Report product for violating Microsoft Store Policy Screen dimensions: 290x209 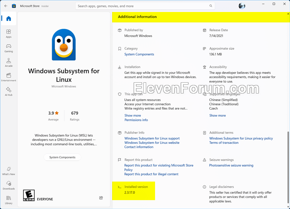(x=159, y=168)
